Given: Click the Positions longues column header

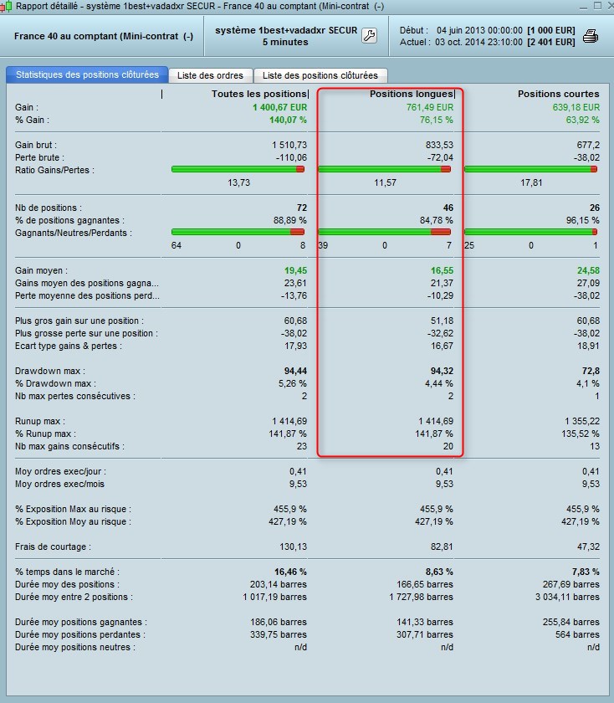Looking at the screenshot, I should [x=411, y=94].
